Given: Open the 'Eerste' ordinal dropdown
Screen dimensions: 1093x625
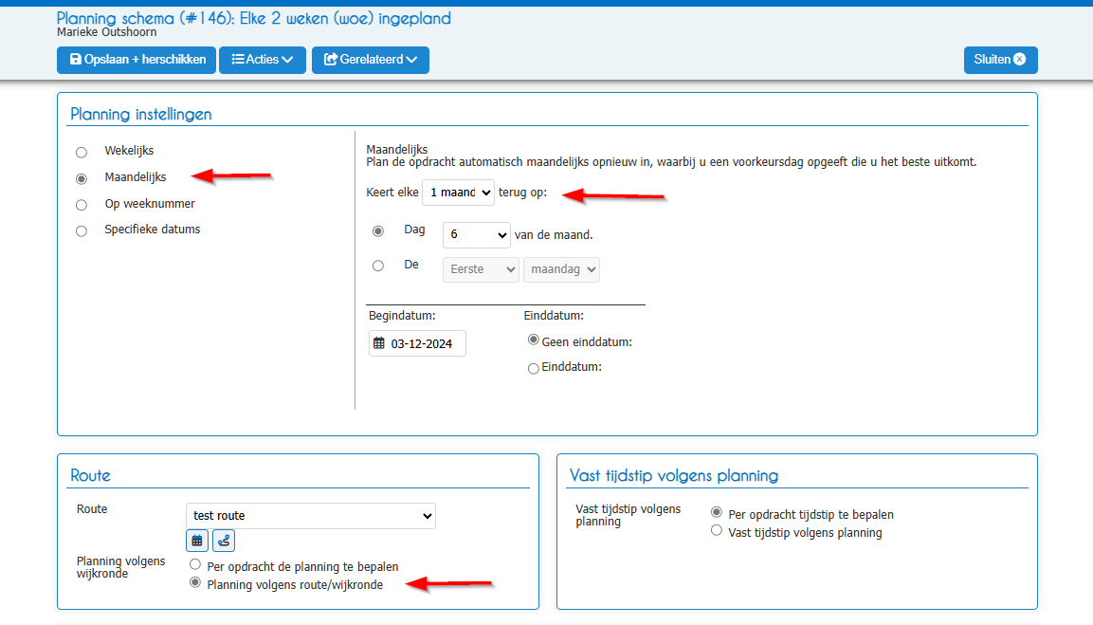Looking at the screenshot, I should click(x=481, y=269).
